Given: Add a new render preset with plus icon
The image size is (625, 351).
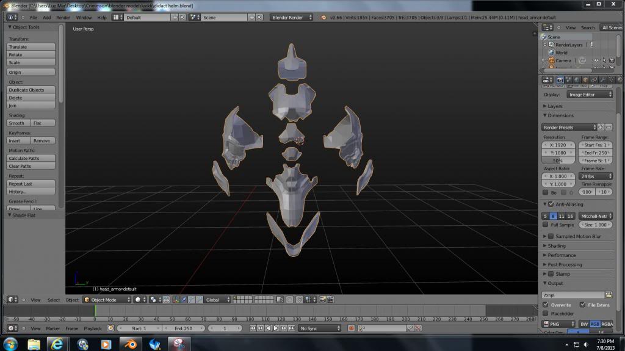Looking at the screenshot, I should tap(601, 127).
